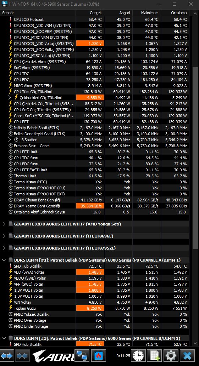Click the red flame chip icon
This screenshot has width=199, height=366.
pyautogui.click(x=99, y=356)
